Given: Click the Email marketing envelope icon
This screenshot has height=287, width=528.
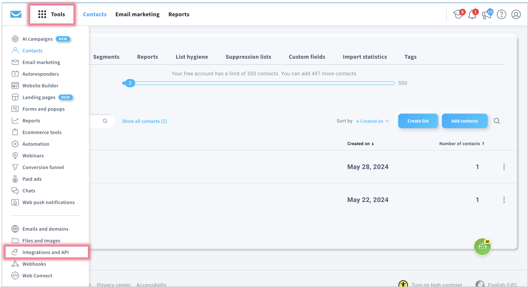Looking at the screenshot, I should 15,62.
